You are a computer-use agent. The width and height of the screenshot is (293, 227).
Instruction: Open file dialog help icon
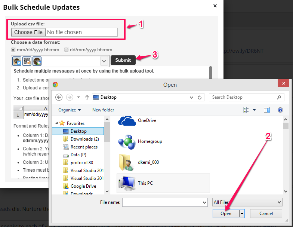pos(280,110)
